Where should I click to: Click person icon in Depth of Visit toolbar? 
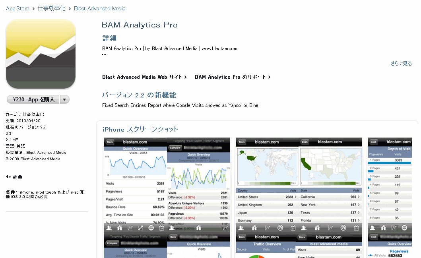click(372, 228)
